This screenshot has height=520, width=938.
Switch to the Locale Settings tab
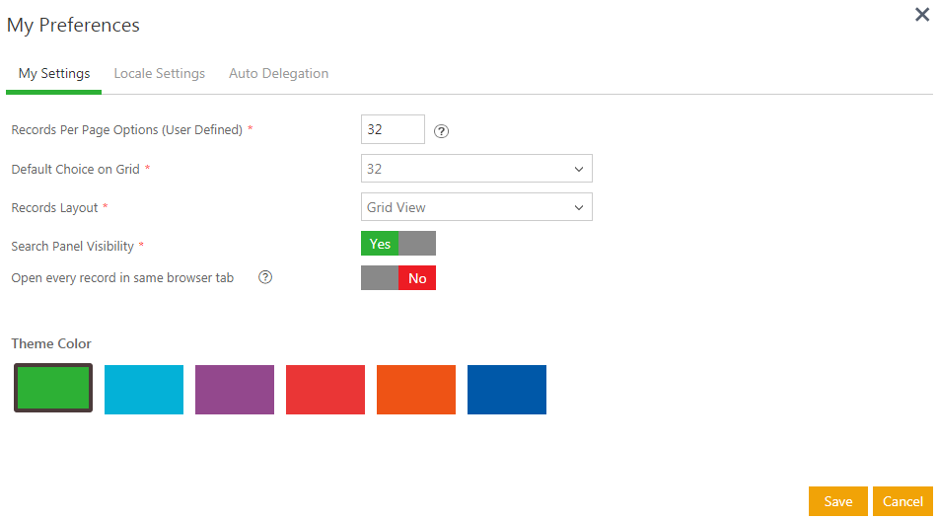160,74
